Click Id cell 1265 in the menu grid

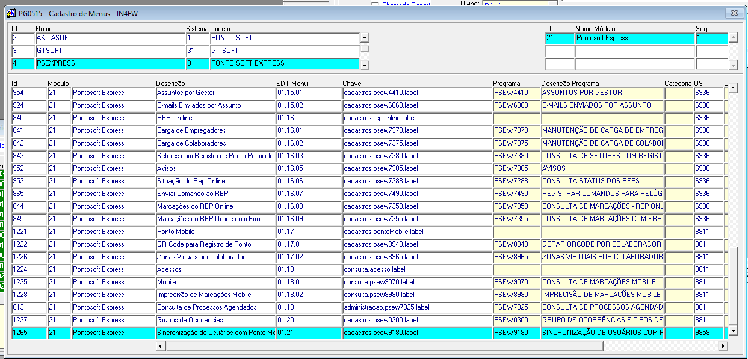[29, 333]
